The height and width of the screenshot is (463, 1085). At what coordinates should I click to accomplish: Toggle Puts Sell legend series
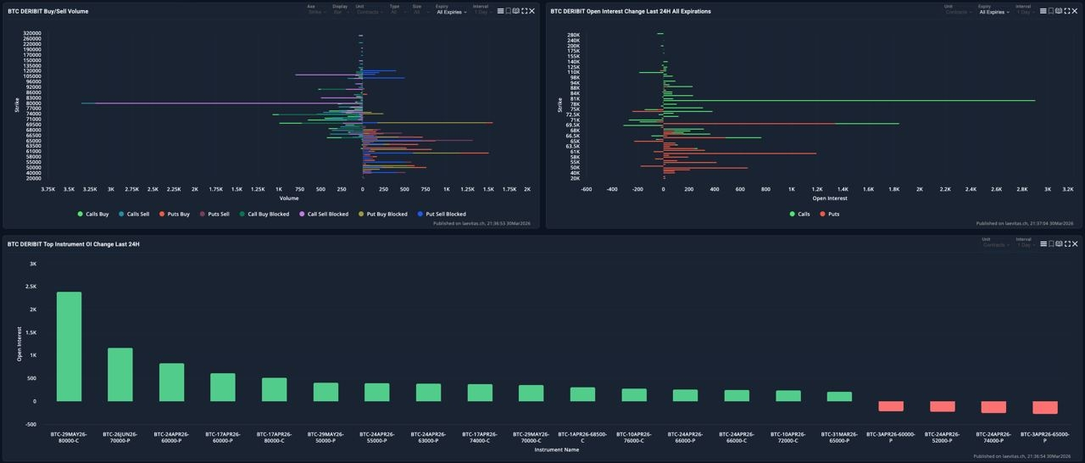[214, 214]
